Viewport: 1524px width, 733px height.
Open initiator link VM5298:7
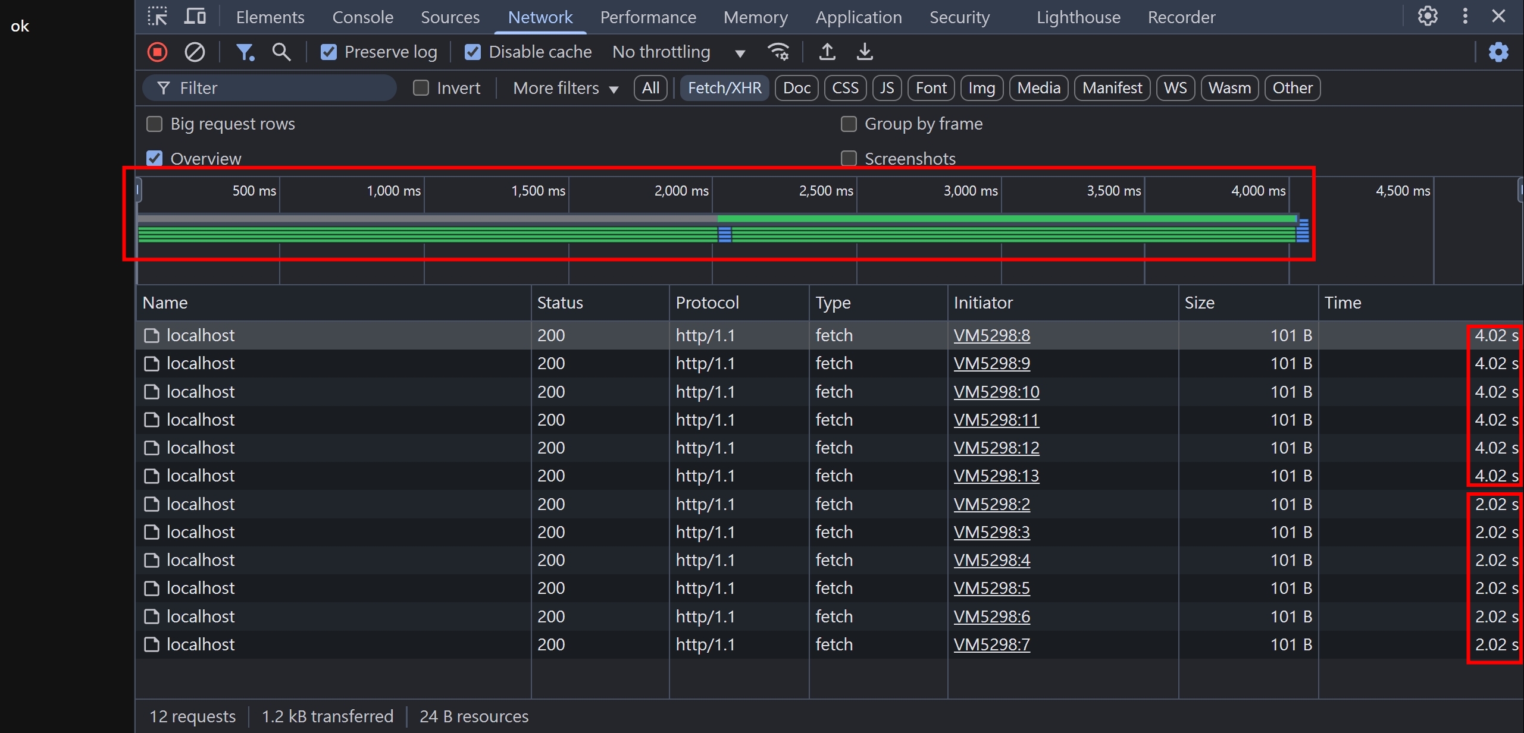[x=991, y=644]
